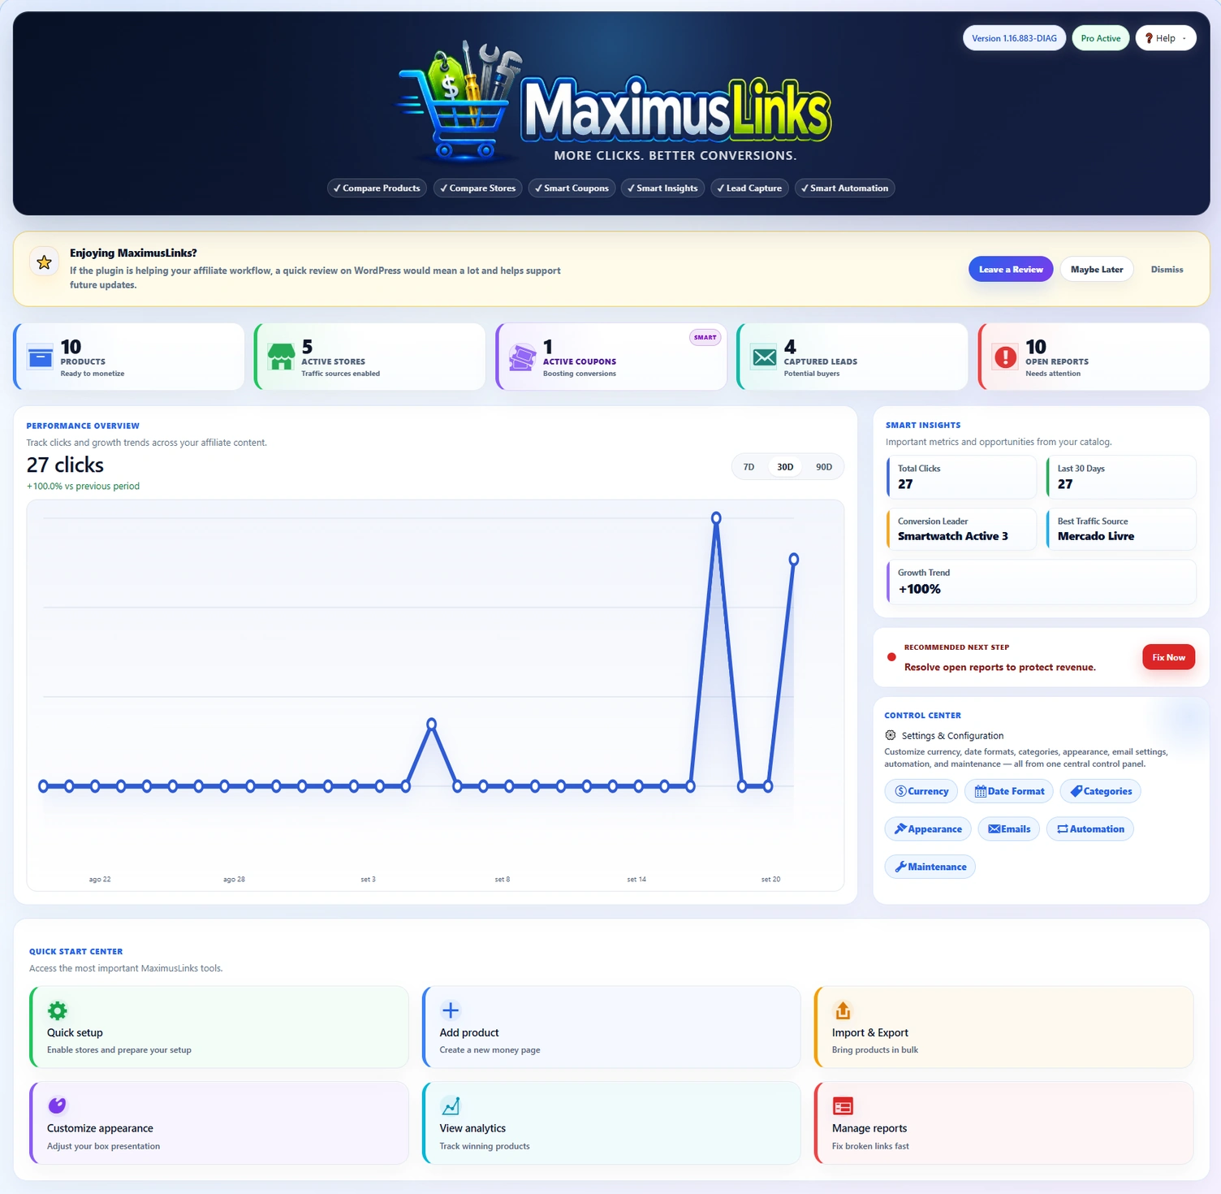
Task: Click the SMART badge on coupons card
Action: (705, 338)
